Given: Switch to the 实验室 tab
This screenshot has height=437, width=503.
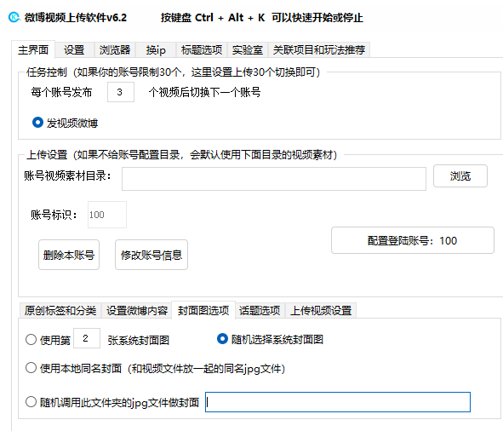Looking at the screenshot, I should point(248,50).
